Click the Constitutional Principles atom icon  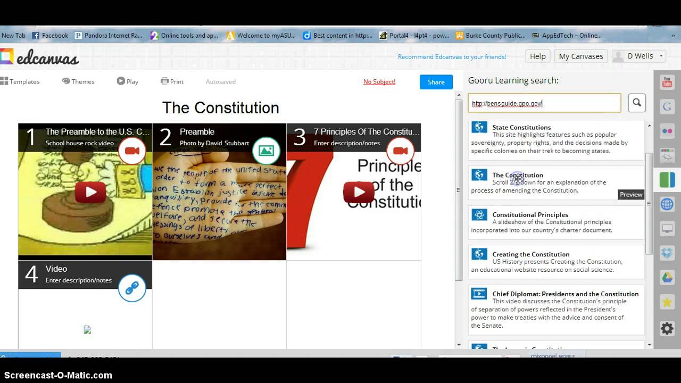tap(479, 215)
